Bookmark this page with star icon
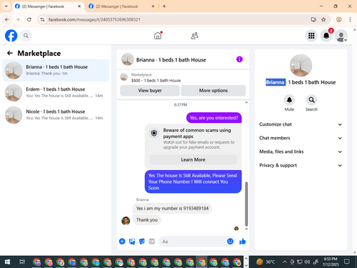 [x=323, y=19]
